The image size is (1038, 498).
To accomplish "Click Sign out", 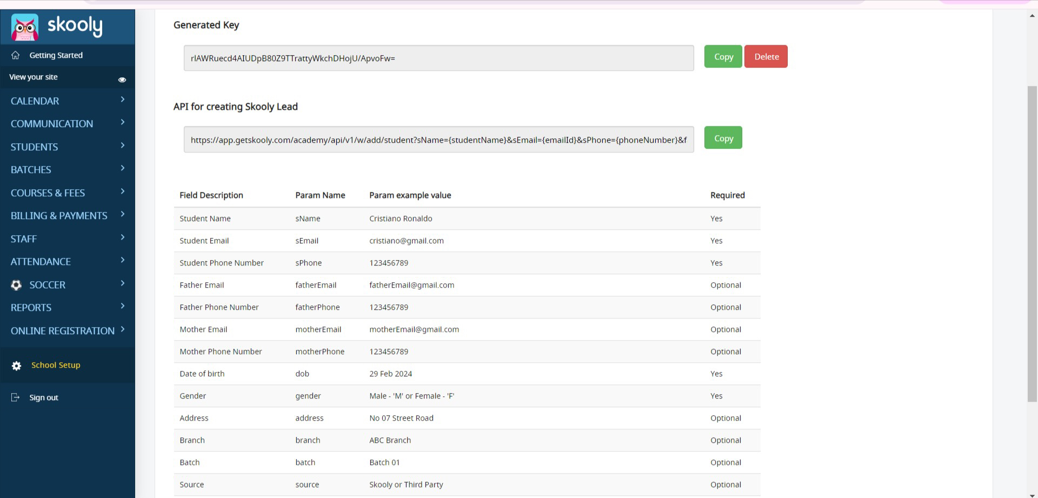I will coord(44,397).
